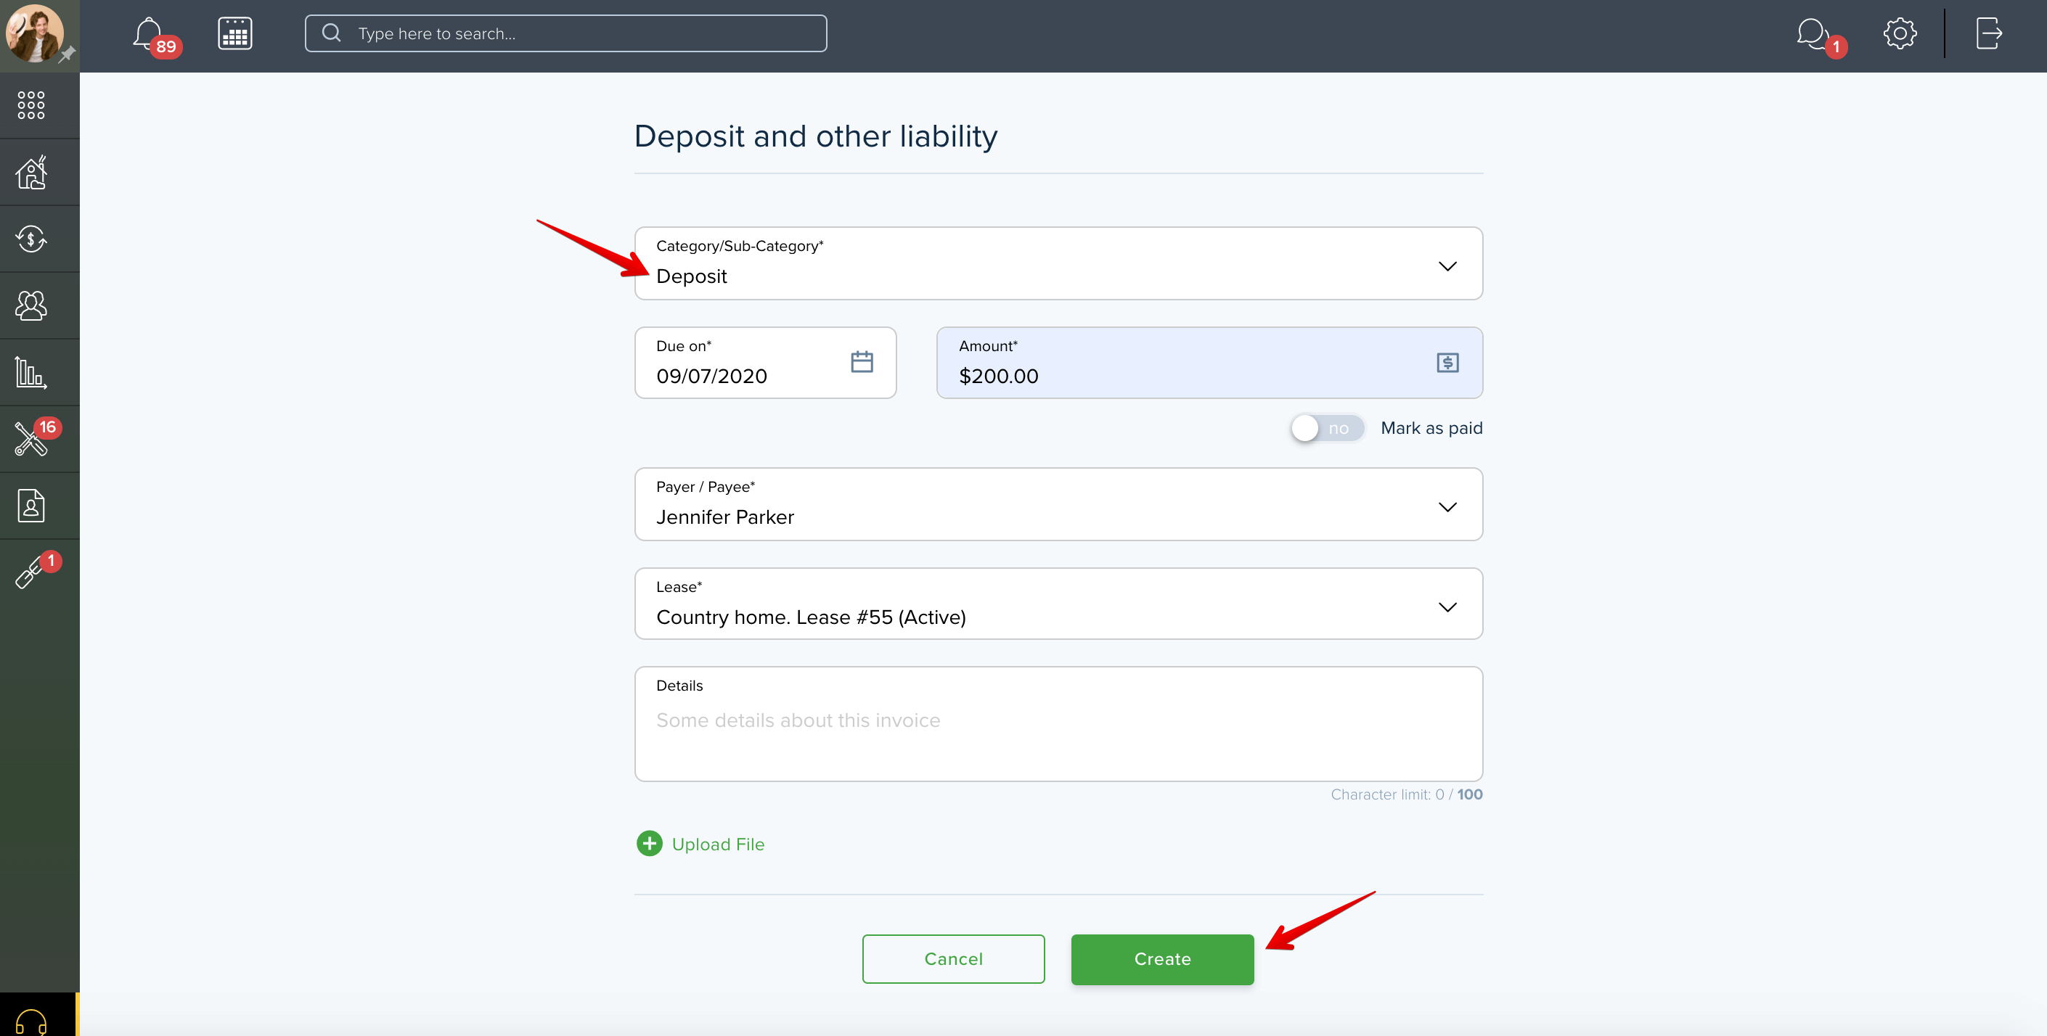The height and width of the screenshot is (1036, 2047).
Task: Click the logout icon
Action: [x=1989, y=33]
